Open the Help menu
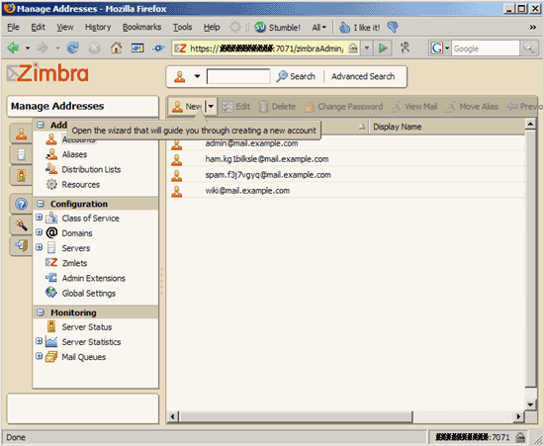The height and width of the screenshot is (446, 544). pyautogui.click(x=212, y=27)
